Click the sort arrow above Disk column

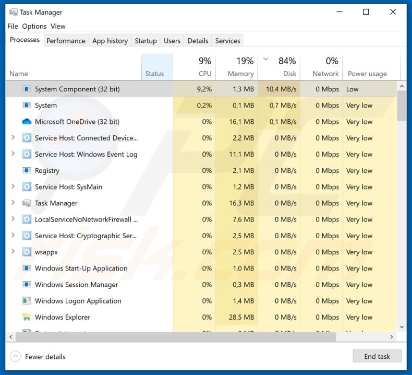265,59
